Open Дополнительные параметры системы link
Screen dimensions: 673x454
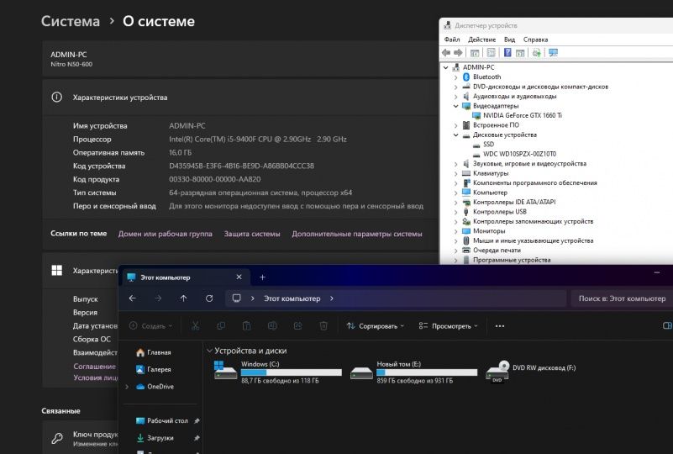pos(357,234)
